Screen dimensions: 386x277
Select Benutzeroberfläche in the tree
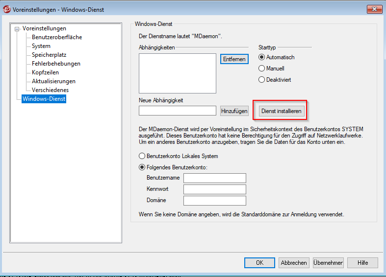point(57,37)
